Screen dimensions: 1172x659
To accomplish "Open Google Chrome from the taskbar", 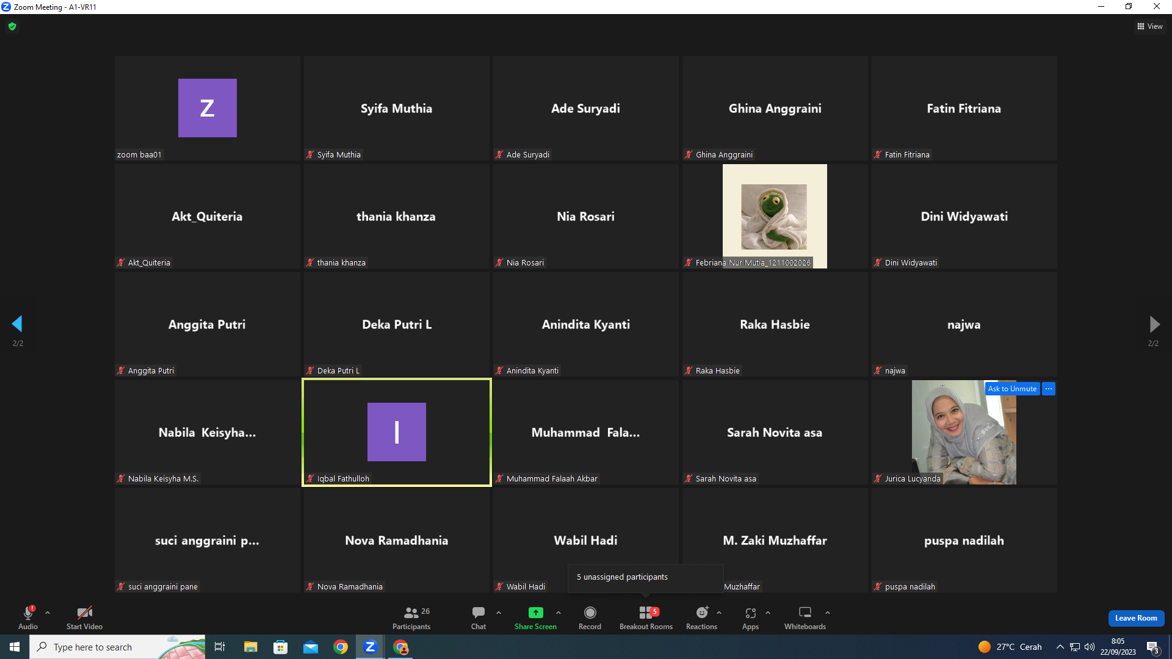I will 341,647.
